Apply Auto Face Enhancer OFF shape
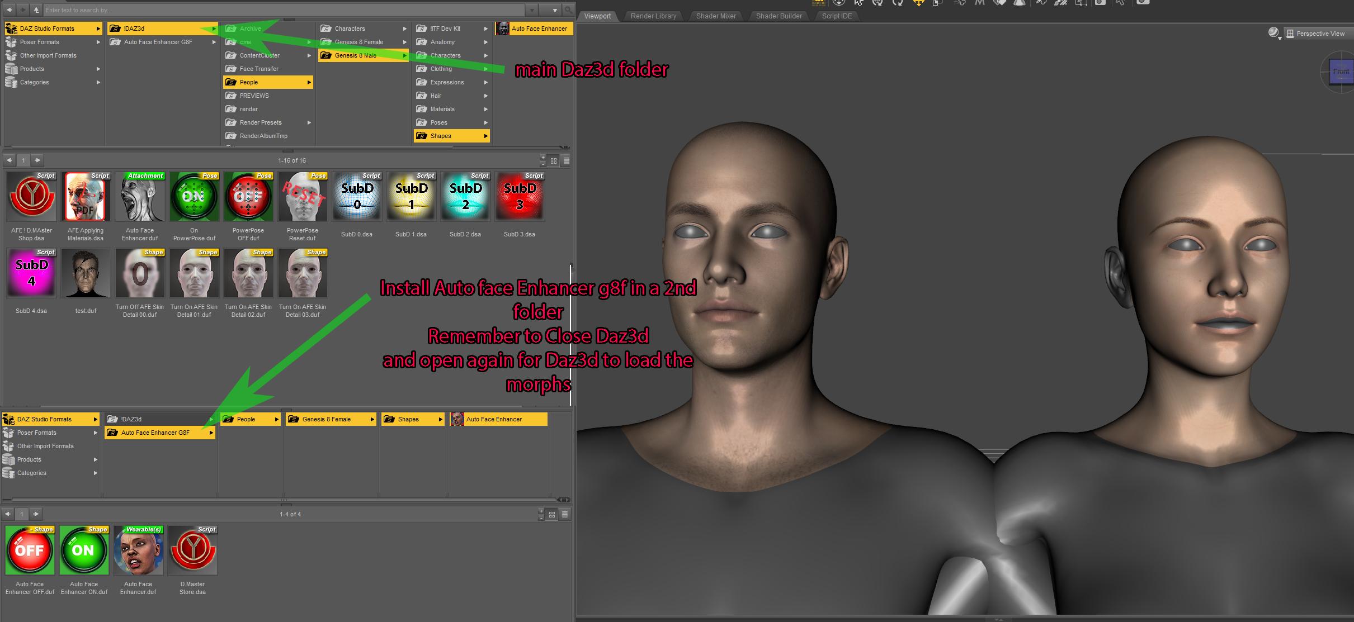 point(30,550)
